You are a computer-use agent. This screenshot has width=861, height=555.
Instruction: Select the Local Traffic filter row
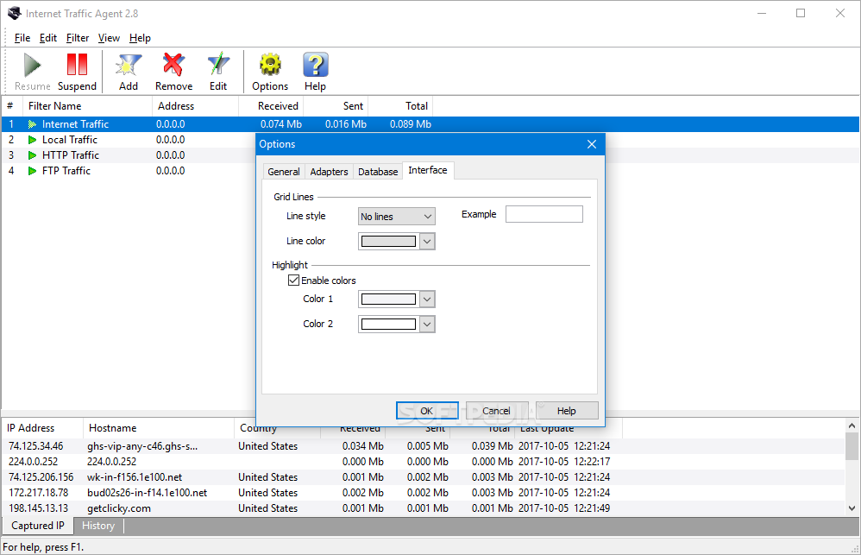pos(430,140)
